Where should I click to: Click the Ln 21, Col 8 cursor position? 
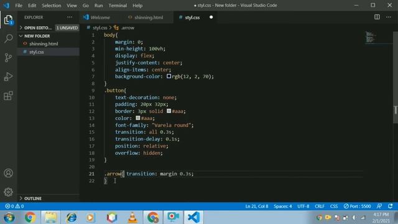257,206
